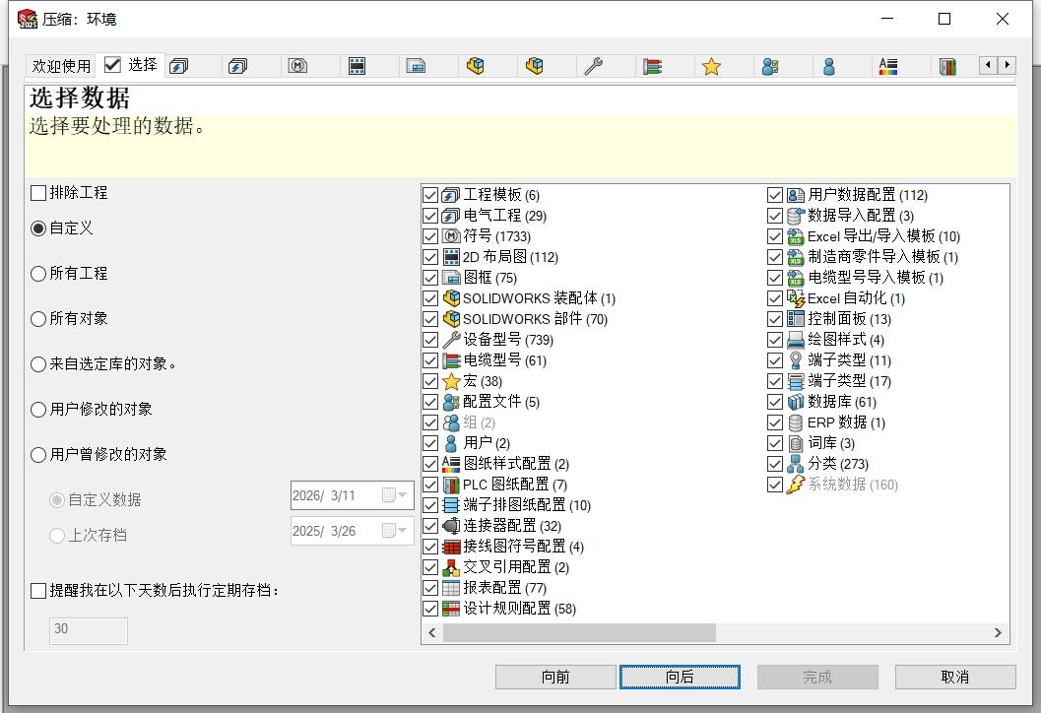Open the 2026/3/11 date dropdown
Screen dimensions: 1041x713
[x=402, y=495]
